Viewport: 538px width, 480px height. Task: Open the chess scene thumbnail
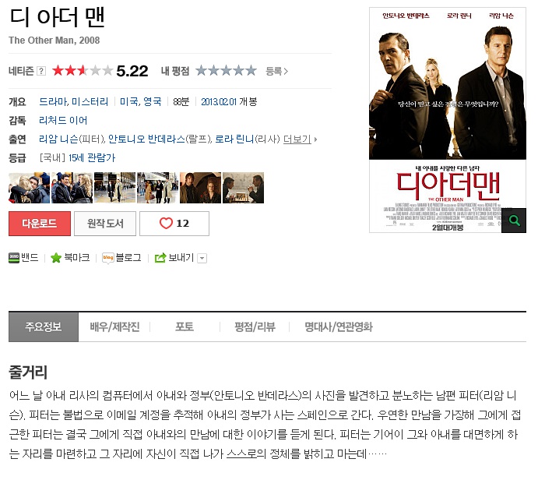(243, 188)
